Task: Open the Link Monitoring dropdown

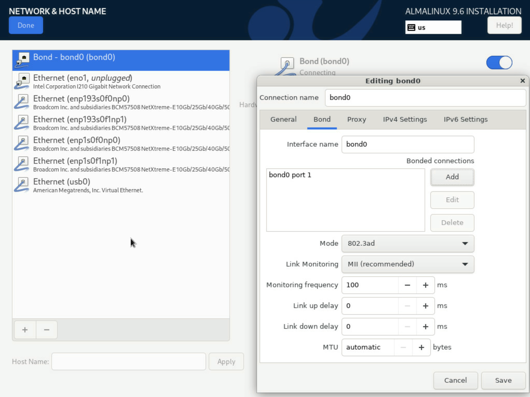Action: (408, 264)
